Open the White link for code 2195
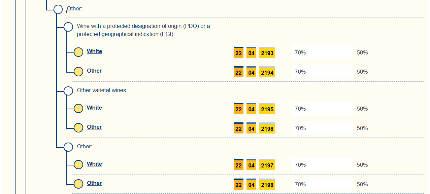The height and width of the screenshot is (194, 430). (x=94, y=108)
